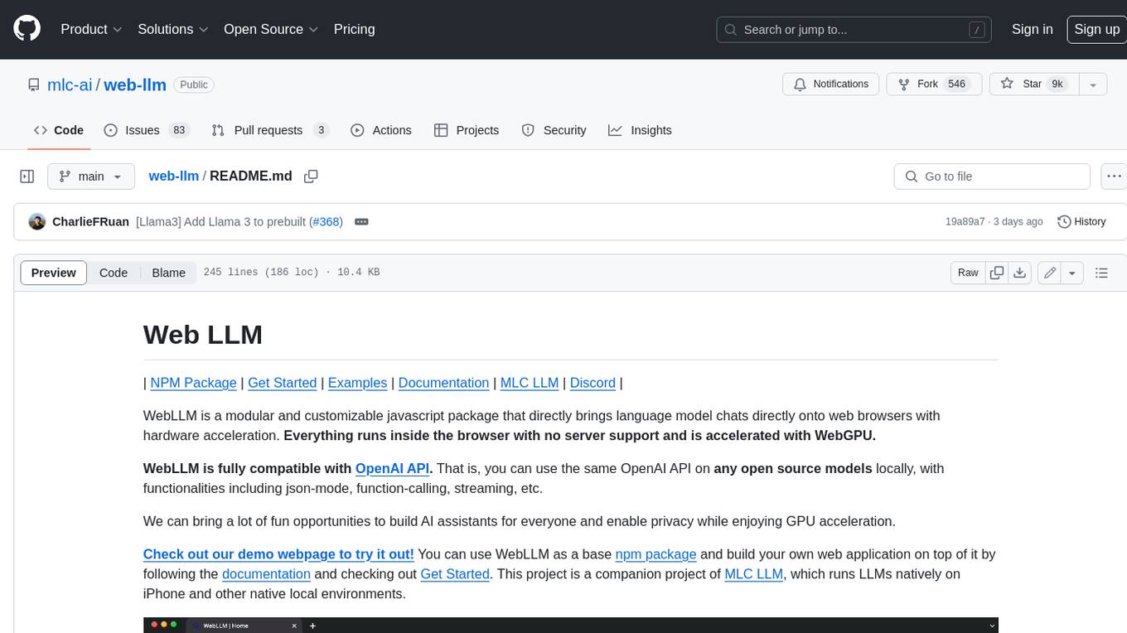Screen dimensions: 1127x633
Task: Switch to Blame view
Action: pyautogui.click(x=168, y=273)
